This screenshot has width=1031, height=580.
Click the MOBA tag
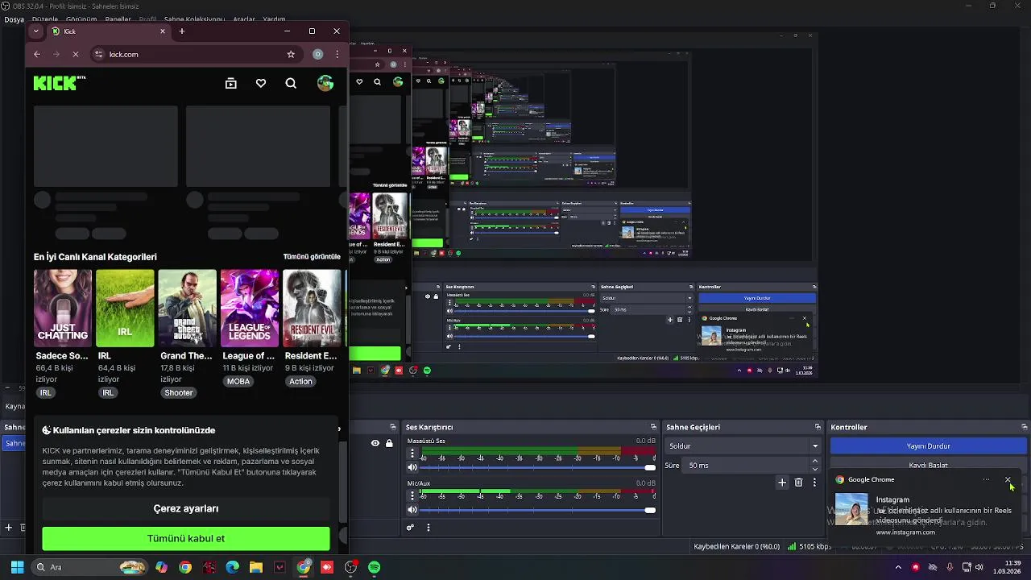click(x=238, y=381)
